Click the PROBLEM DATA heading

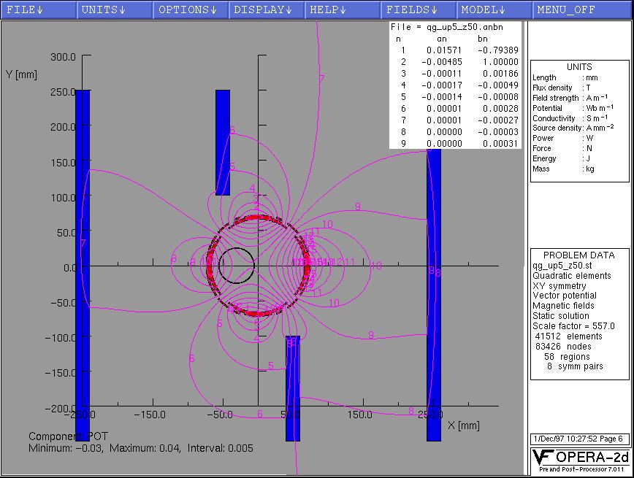coord(578,255)
